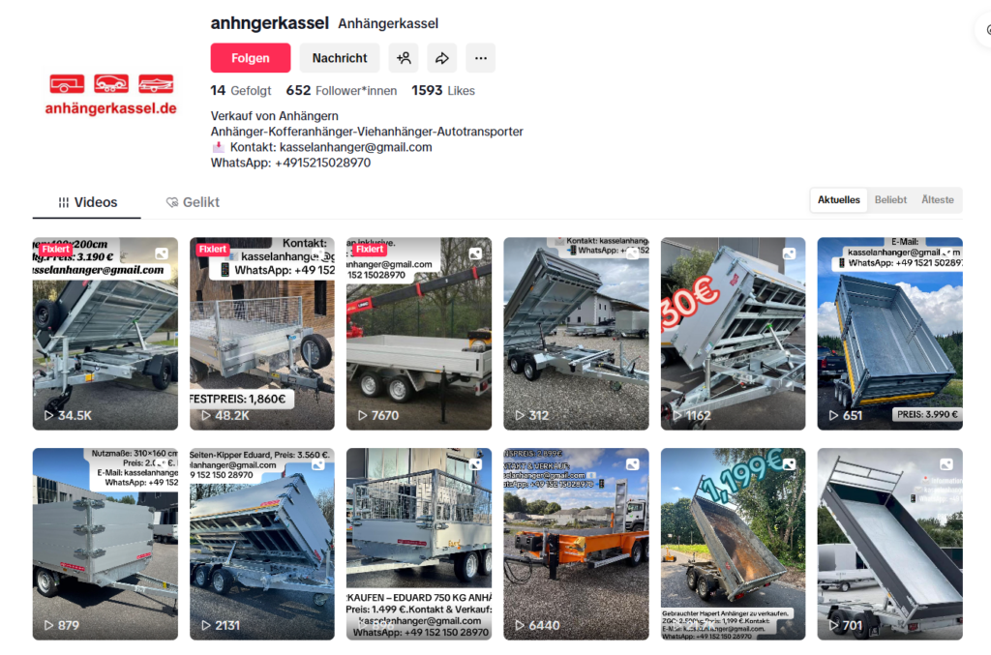Image resolution: width=991 pixels, height=655 pixels.
Task: Open the Nachricht message button
Action: click(340, 58)
